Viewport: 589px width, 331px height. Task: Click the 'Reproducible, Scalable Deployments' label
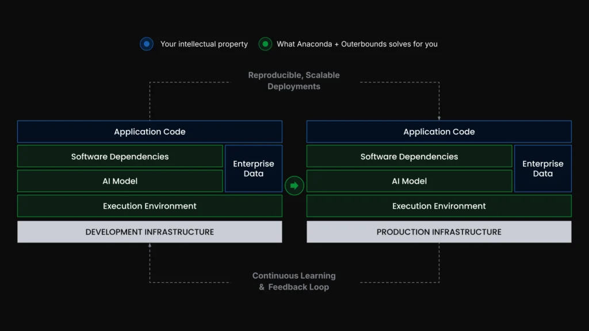[x=294, y=80]
